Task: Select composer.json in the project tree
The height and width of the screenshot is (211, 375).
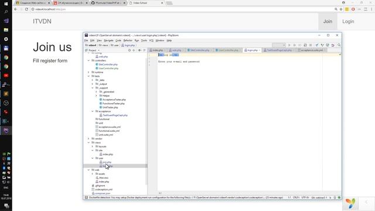Action: click(103, 193)
